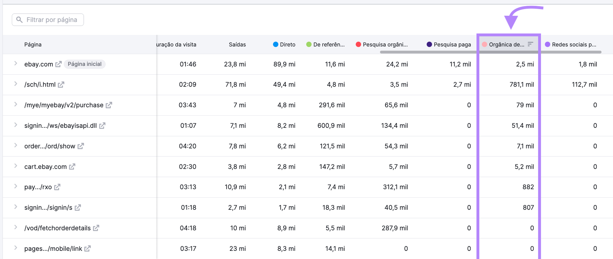
Task: Click the cart.ebay.com page link
Action: pyautogui.click(x=46, y=167)
